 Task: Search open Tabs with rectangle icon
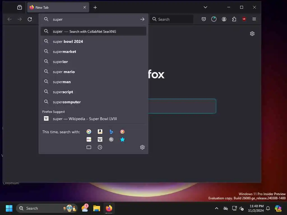[89, 147]
